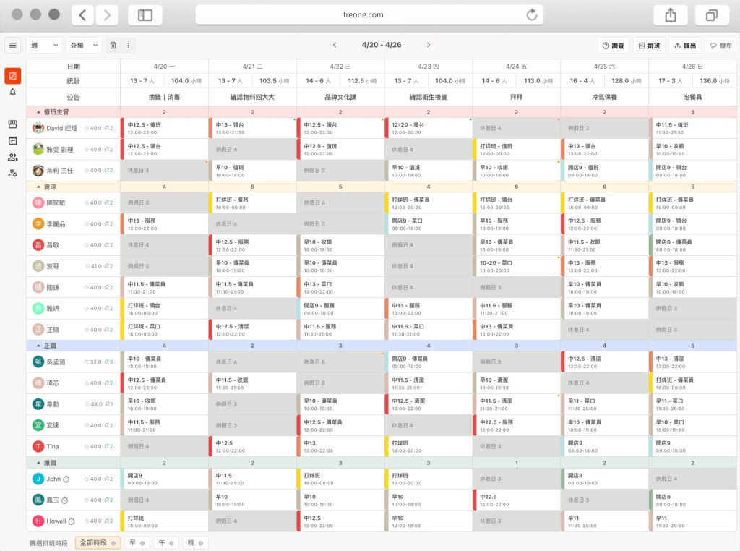The height and width of the screenshot is (551, 740).
Task: Click the 調查 survey button
Action: pyautogui.click(x=613, y=46)
